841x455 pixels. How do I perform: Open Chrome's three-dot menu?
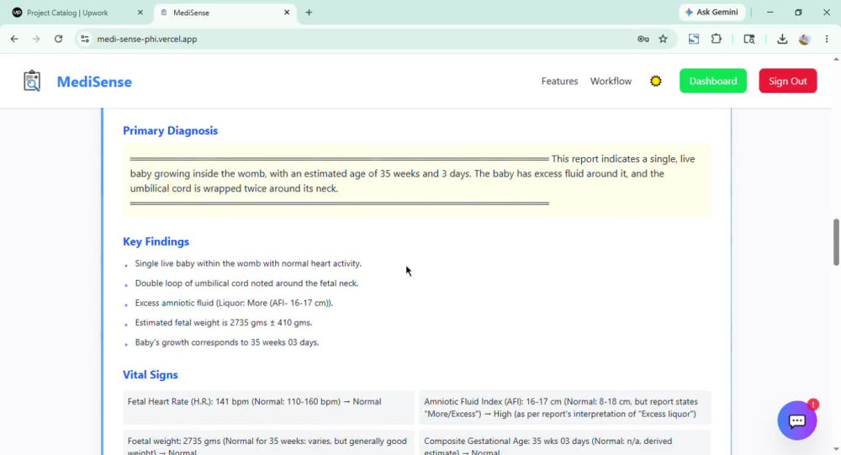click(827, 39)
